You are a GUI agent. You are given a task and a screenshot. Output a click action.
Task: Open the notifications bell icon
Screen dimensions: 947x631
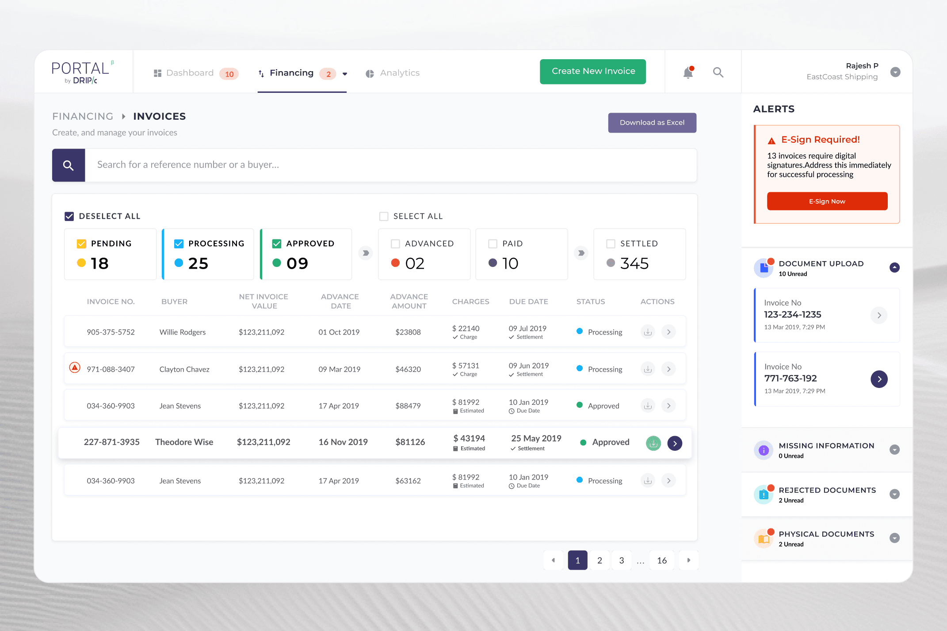(688, 72)
